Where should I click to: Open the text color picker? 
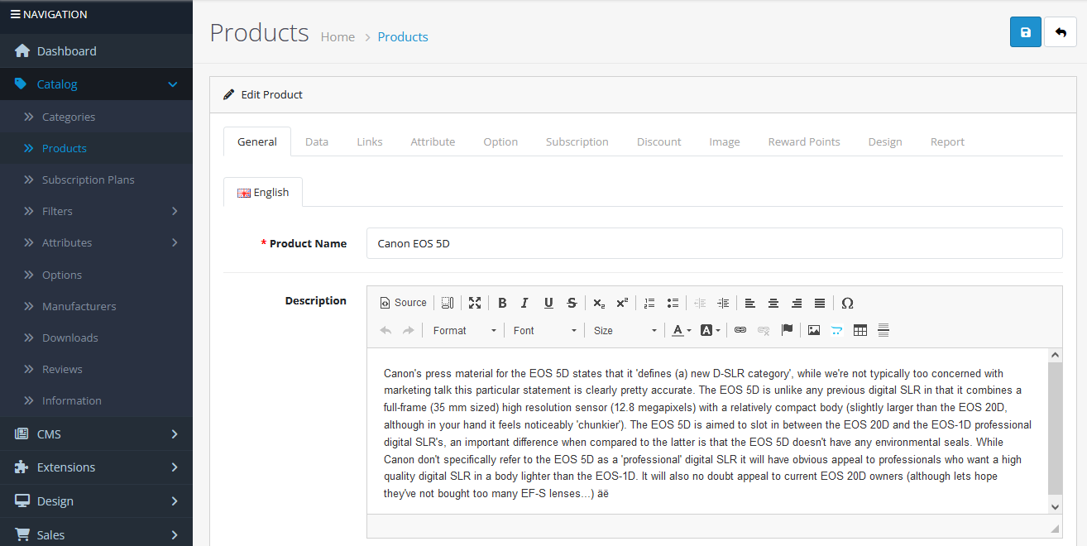pyautogui.click(x=682, y=330)
